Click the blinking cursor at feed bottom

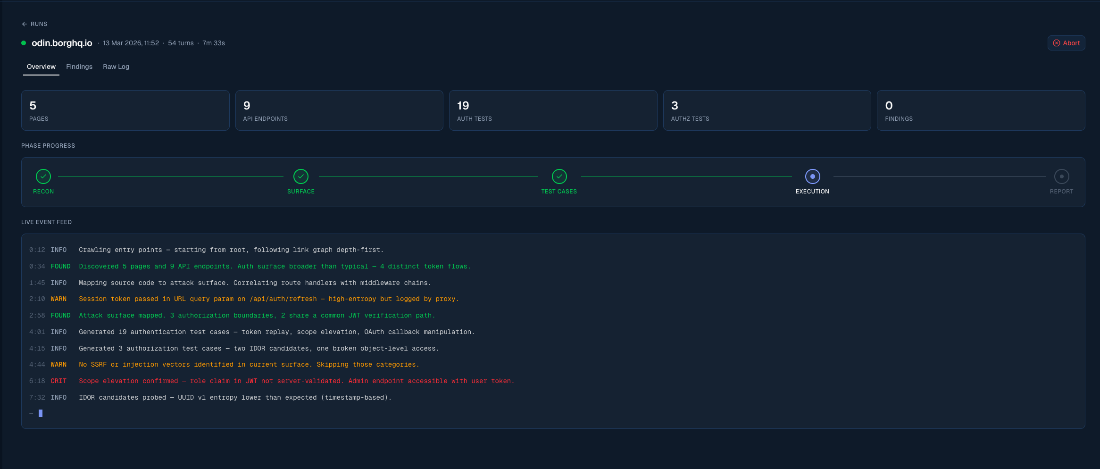point(41,413)
